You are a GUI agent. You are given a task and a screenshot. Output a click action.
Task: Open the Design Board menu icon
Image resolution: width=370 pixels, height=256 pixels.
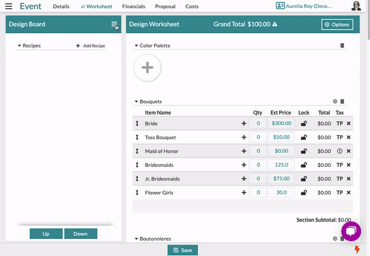pos(114,24)
